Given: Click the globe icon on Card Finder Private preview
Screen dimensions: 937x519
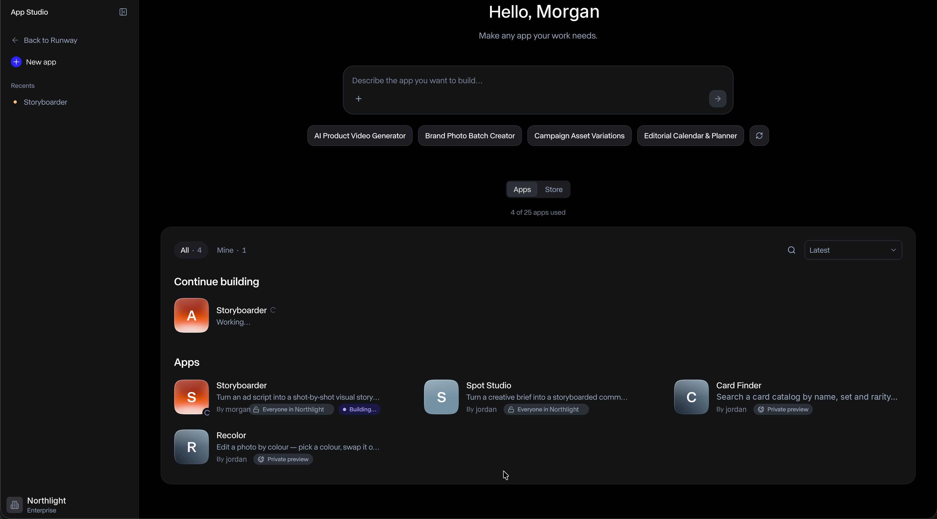Looking at the screenshot, I should 761,409.
